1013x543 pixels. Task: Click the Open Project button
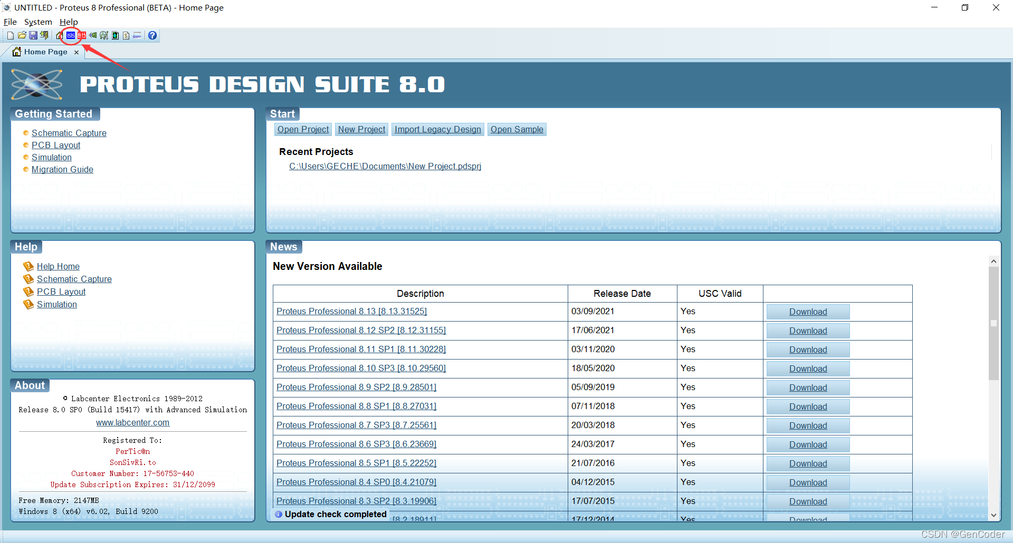[x=303, y=129]
